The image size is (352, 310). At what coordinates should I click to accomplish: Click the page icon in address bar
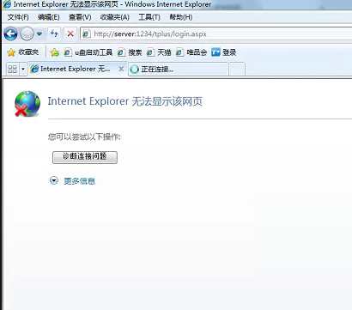tap(86, 34)
